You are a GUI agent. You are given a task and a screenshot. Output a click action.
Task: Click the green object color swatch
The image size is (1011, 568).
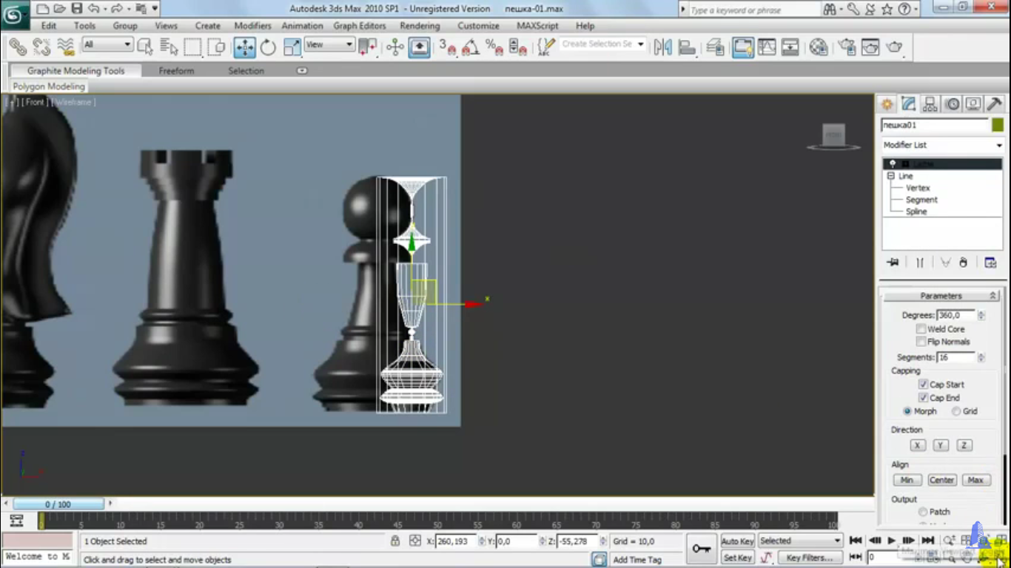tap(998, 125)
